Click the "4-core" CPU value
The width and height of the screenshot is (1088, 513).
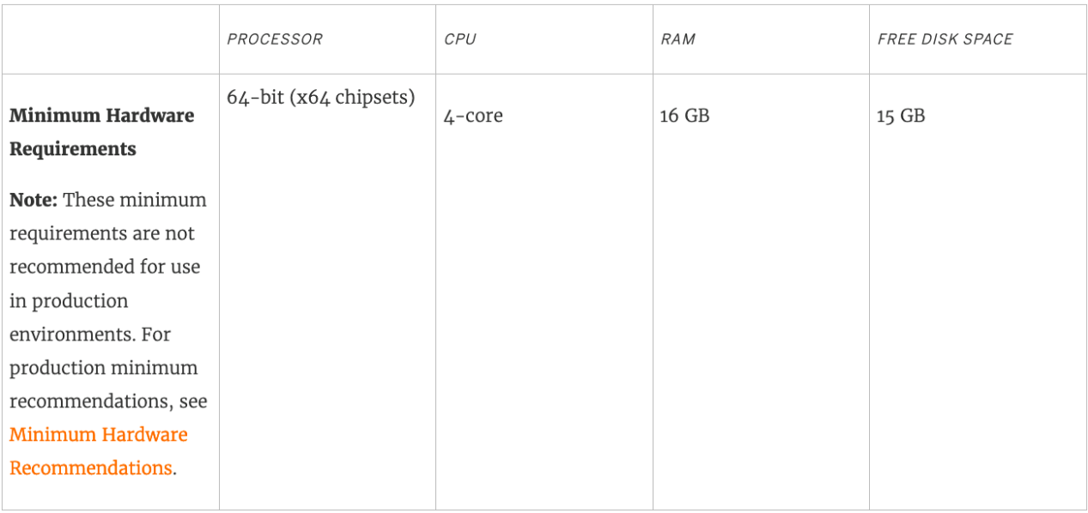(473, 116)
